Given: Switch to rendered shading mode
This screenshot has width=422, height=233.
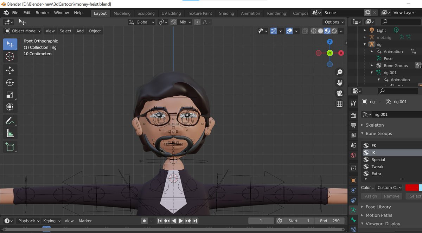Looking at the screenshot, I should pos(334,31).
